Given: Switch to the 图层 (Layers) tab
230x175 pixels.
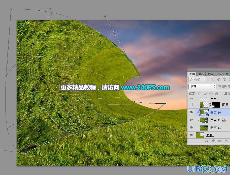Looking at the screenshot, I should pos(192,74).
